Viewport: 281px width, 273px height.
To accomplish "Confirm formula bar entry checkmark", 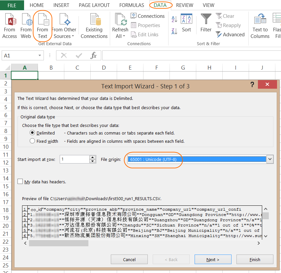I will coord(79,55).
